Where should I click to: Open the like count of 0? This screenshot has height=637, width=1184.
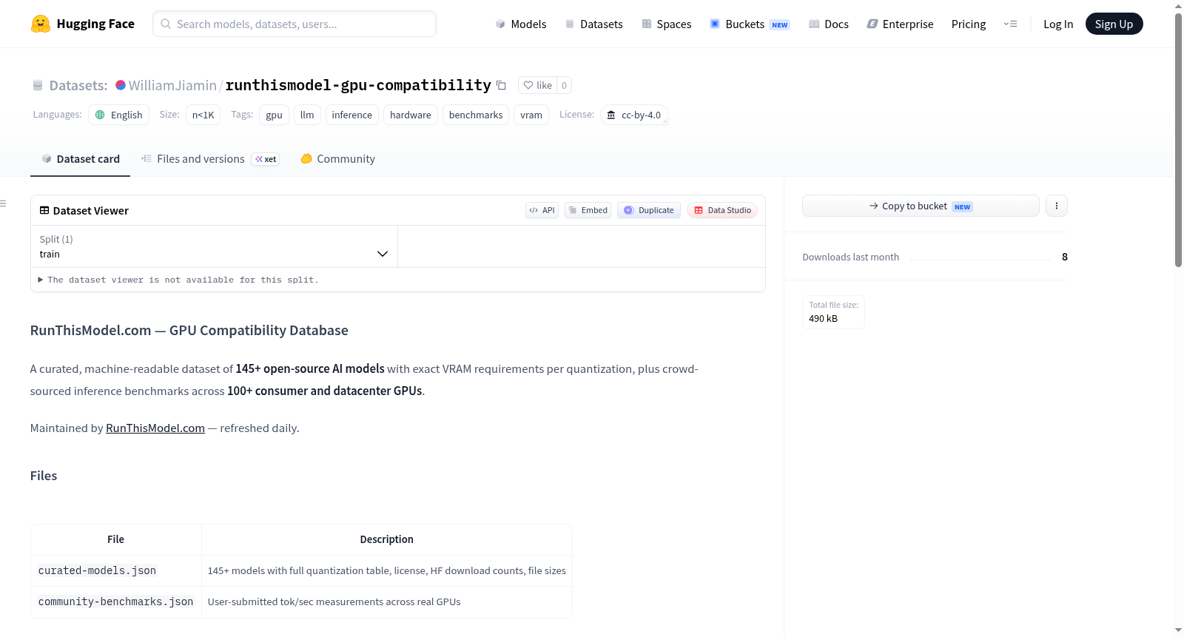564,85
